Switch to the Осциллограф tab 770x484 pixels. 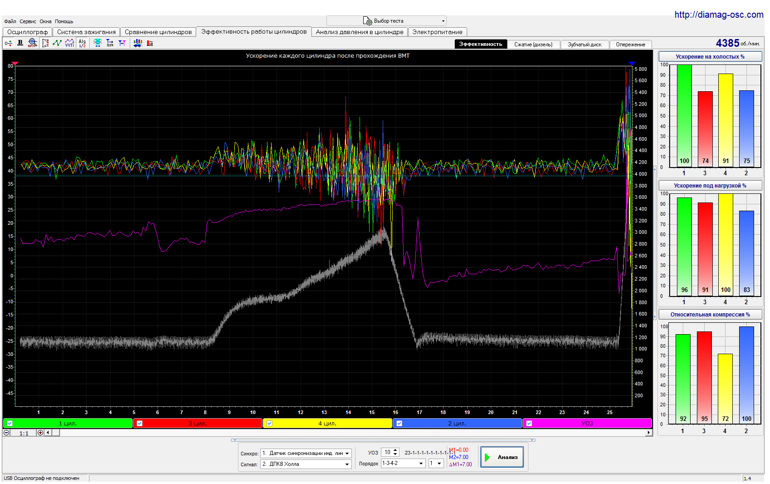pos(27,32)
